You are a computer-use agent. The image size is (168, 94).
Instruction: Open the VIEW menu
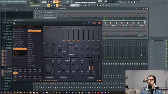pos(14,2)
